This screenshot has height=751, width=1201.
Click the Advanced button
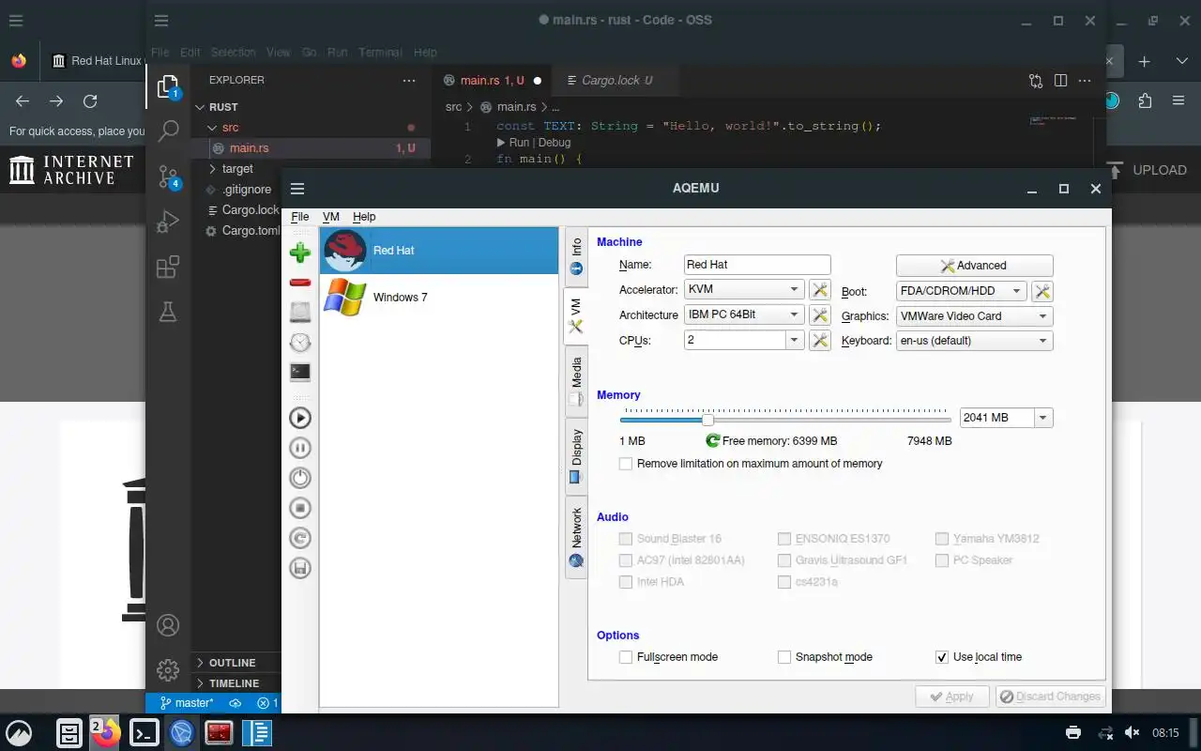[974, 266]
